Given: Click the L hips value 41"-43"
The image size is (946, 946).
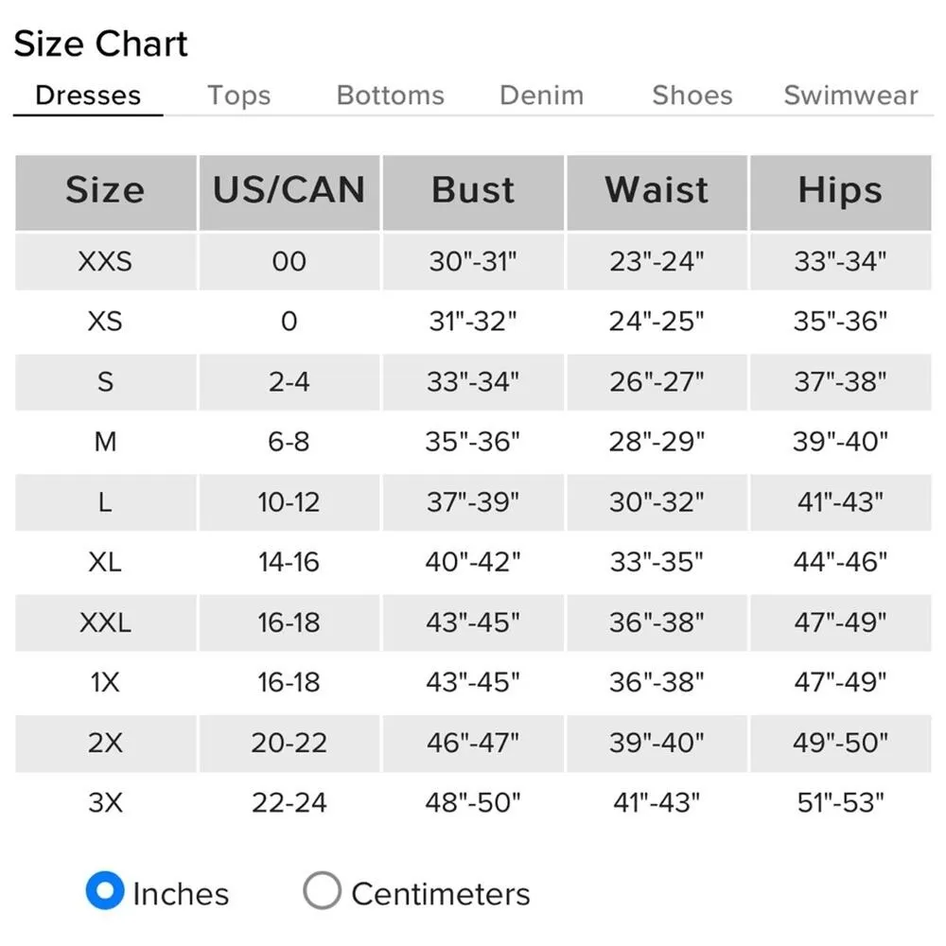Looking at the screenshot, I should coord(840,502).
